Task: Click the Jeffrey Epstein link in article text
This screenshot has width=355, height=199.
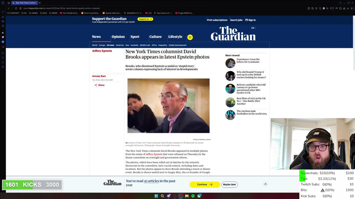Action: pyautogui.click(x=154, y=154)
